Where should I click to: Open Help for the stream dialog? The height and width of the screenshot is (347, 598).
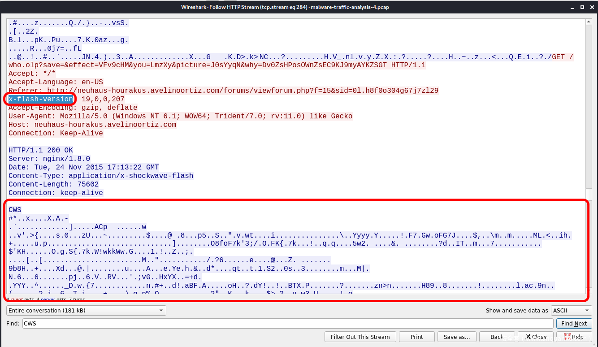click(574, 337)
